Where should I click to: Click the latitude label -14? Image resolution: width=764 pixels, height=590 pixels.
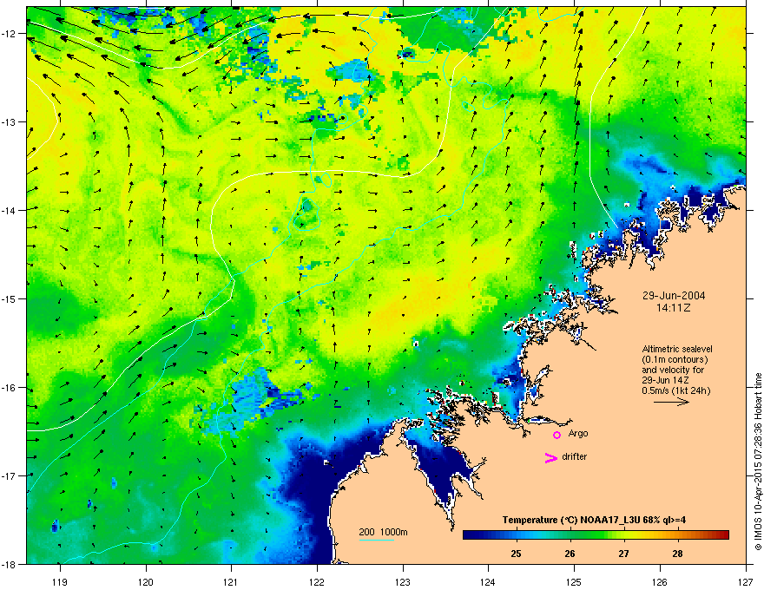pyautogui.click(x=10, y=210)
